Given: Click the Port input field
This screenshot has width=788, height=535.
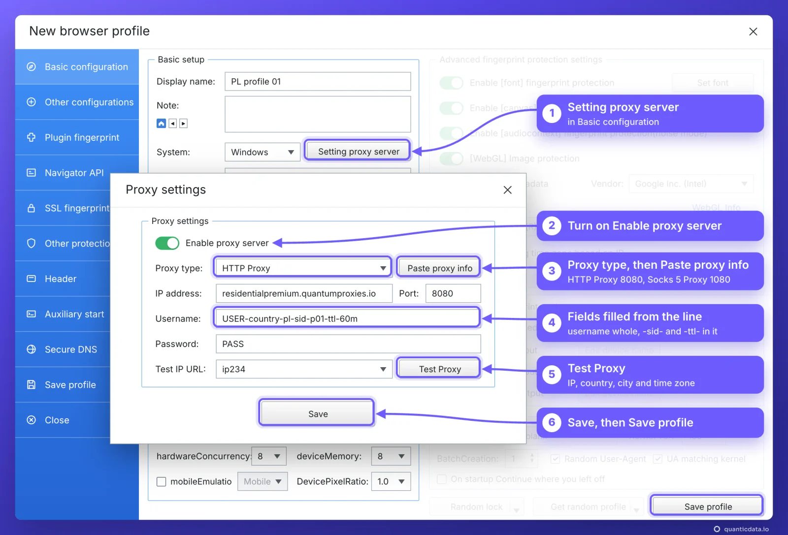Looking at the screenshot, I should click(453, 293).
